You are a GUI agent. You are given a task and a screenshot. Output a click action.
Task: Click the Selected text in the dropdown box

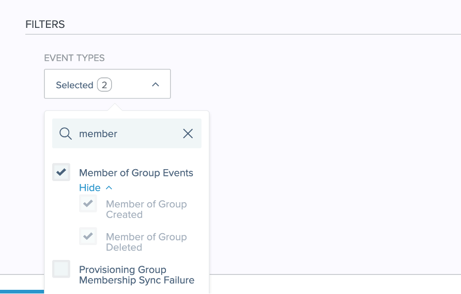click(74, 85)
